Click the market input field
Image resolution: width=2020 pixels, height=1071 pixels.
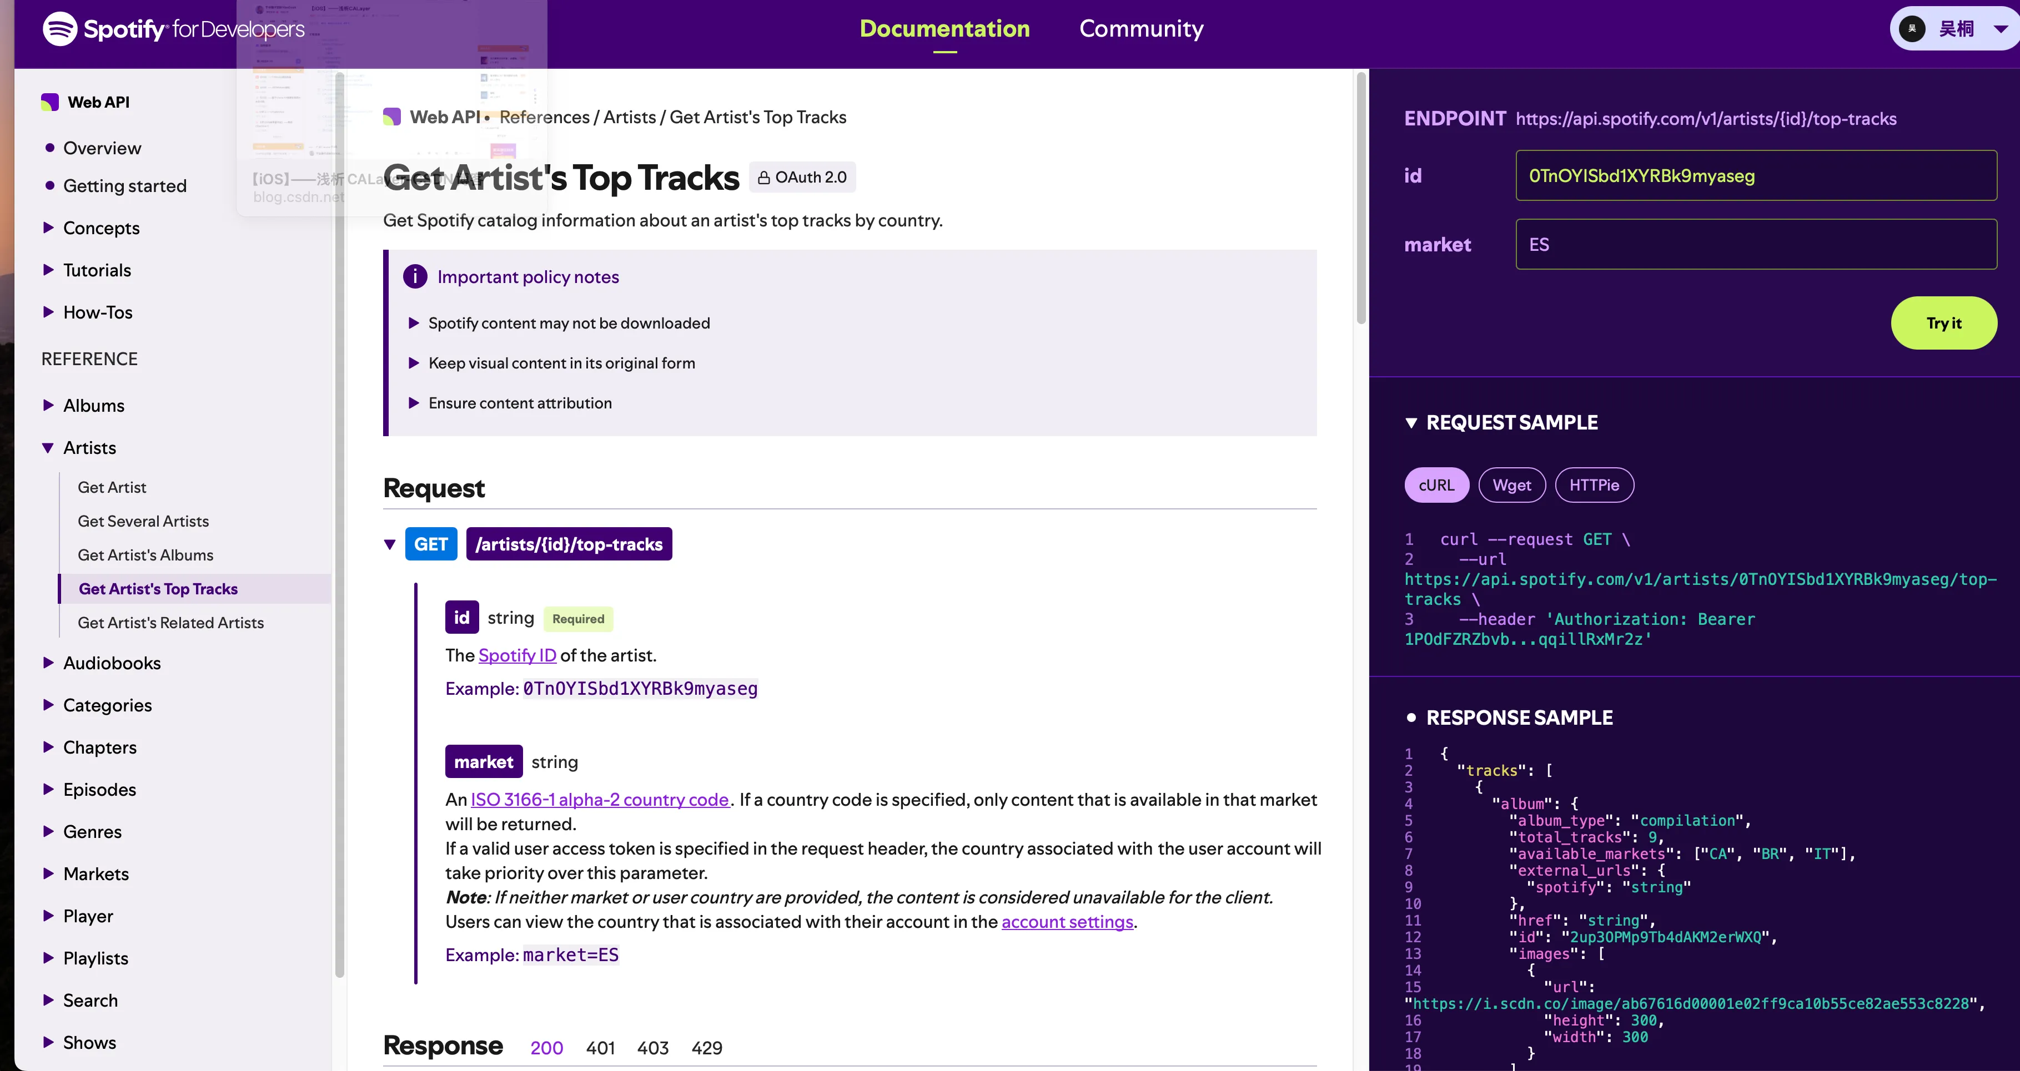pos(1756,244)
